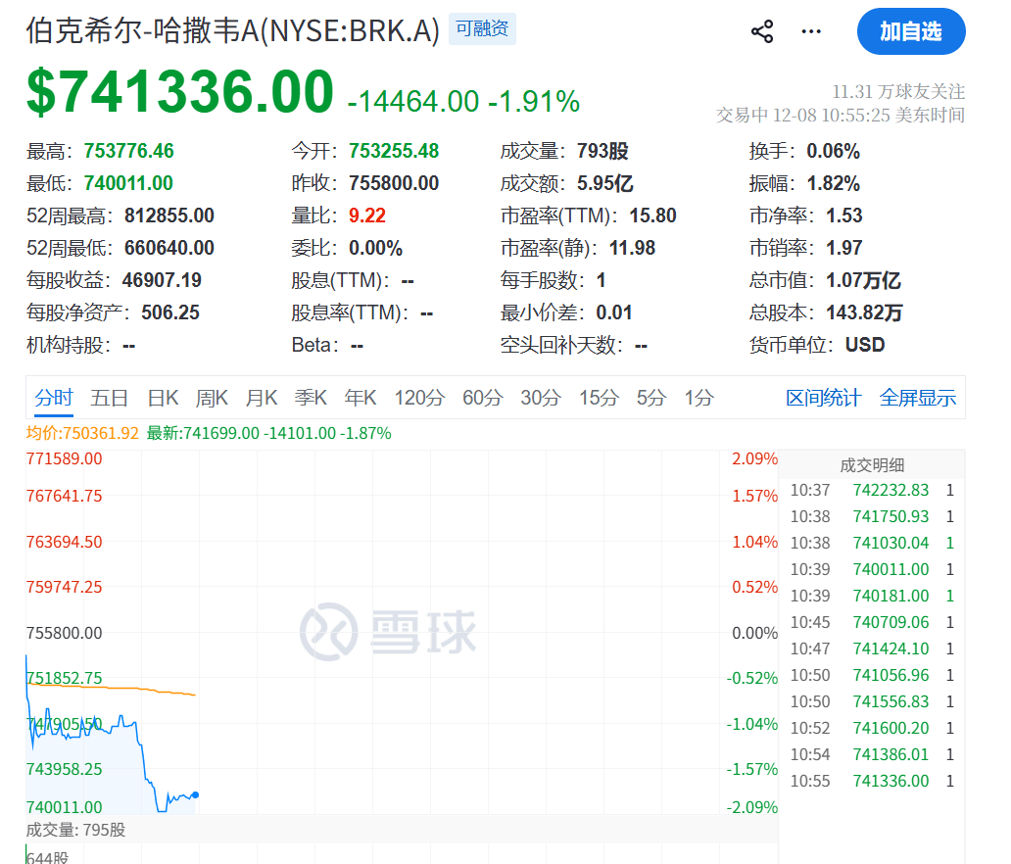Click the latest blue point on chart
Screen dimensions: 1011x864
pyautogui.click(x=196, y=794)
